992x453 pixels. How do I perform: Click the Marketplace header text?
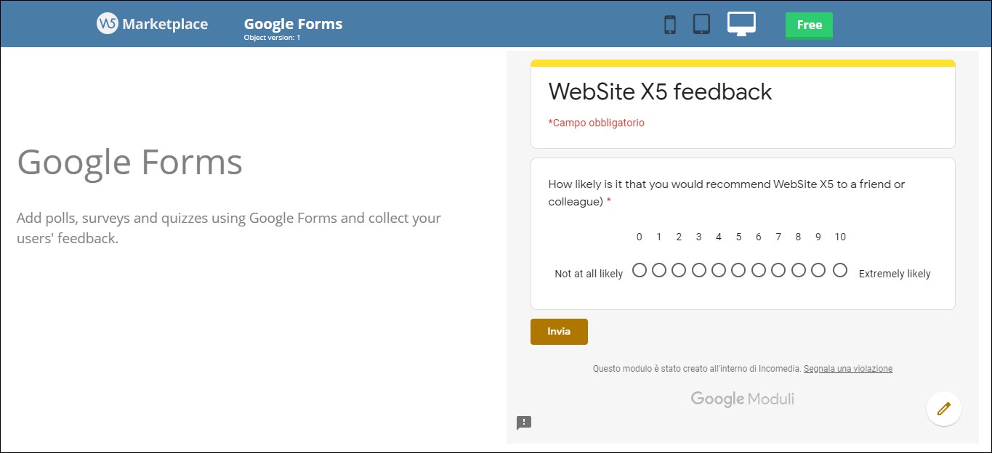tap(165, 24)
